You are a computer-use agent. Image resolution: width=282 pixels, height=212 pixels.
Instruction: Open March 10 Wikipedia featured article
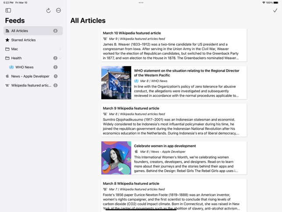point(174,45)
